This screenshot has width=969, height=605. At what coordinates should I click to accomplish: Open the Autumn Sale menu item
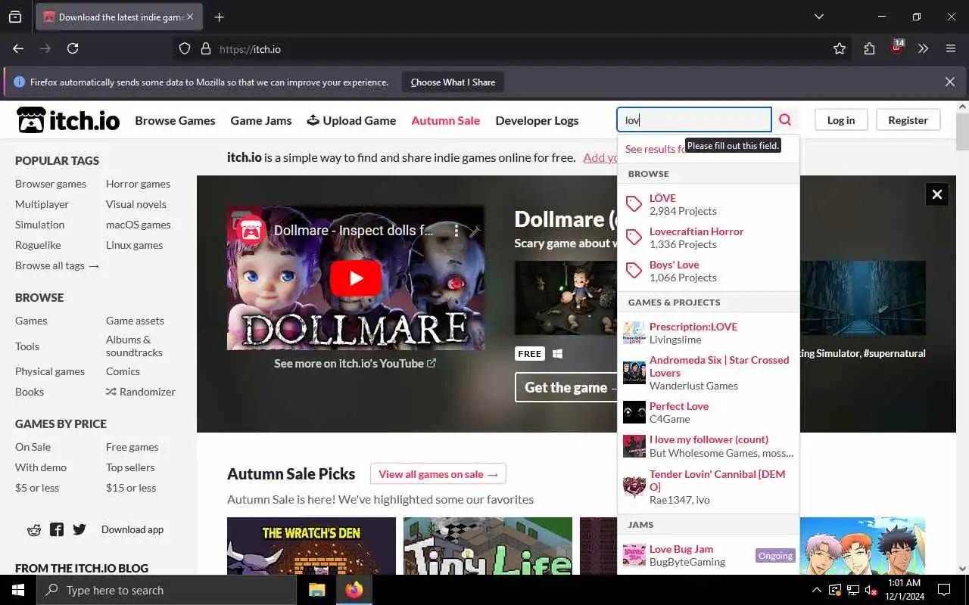point(445,120)
